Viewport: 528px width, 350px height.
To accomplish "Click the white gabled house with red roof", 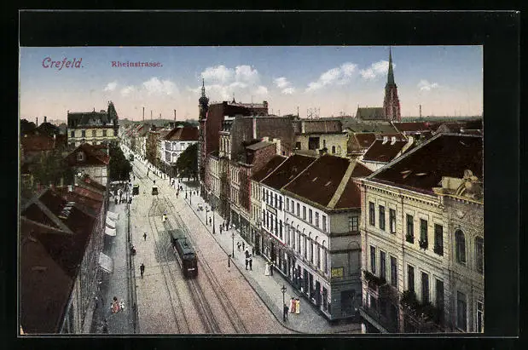I will (x=177, y=145).
